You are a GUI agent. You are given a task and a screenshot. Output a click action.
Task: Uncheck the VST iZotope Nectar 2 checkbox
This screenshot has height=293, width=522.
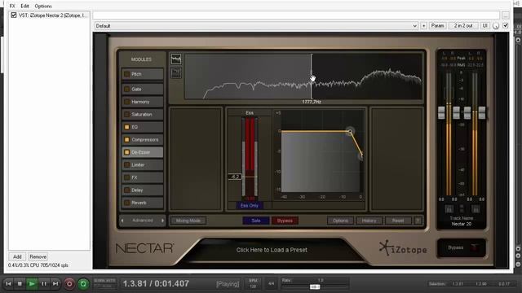click(x=14, y=15)
